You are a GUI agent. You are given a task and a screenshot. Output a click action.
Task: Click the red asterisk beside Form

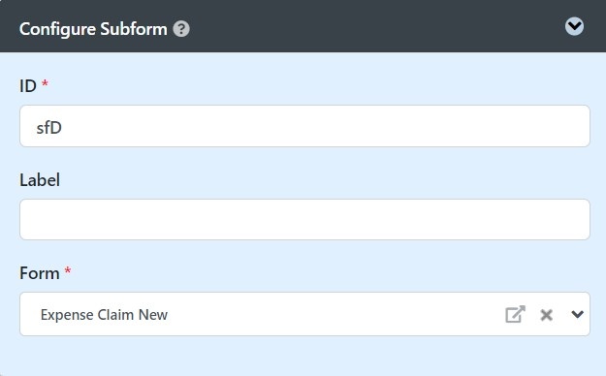coord(68,270)
